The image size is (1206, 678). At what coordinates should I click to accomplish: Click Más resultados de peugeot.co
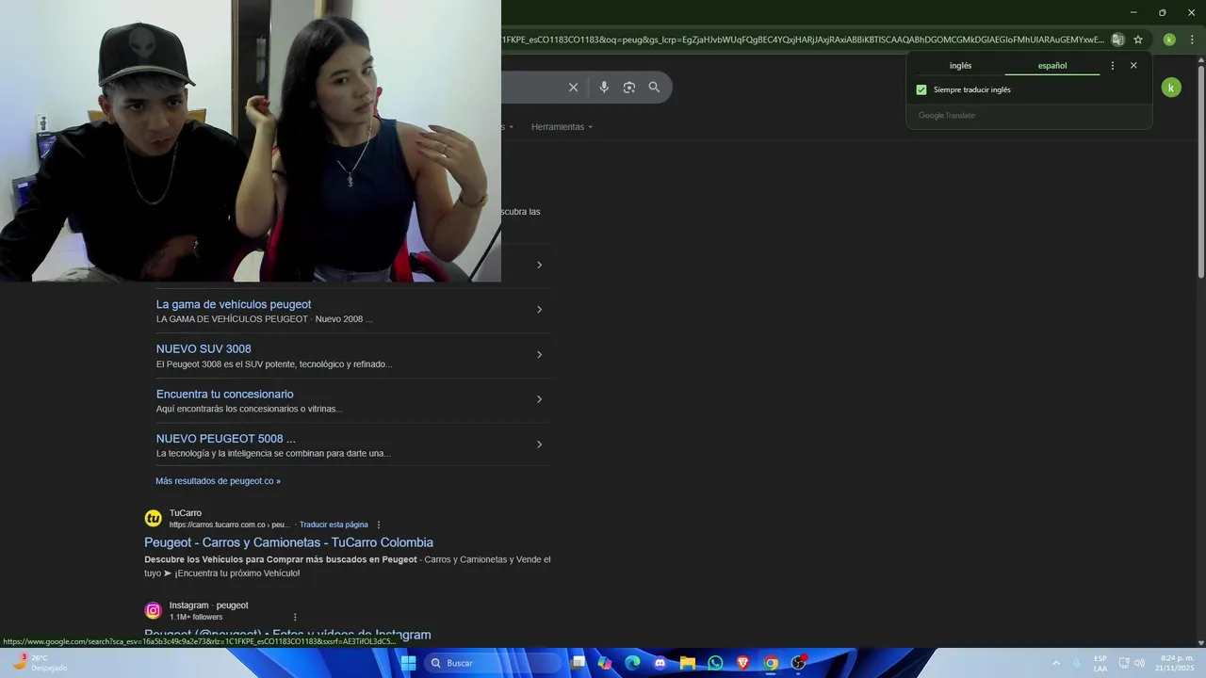click(218, 481)
